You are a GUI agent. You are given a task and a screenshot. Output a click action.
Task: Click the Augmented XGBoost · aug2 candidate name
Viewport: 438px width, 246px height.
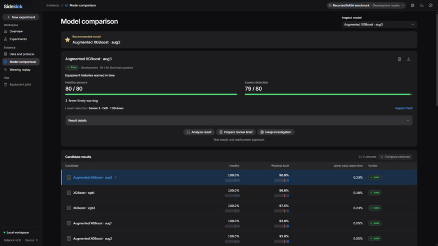click(92, 238)
